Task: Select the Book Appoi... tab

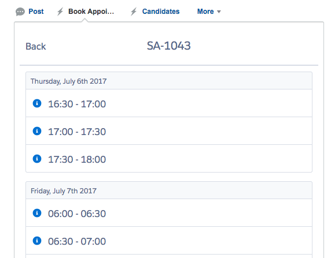Action: pos(91,12)
